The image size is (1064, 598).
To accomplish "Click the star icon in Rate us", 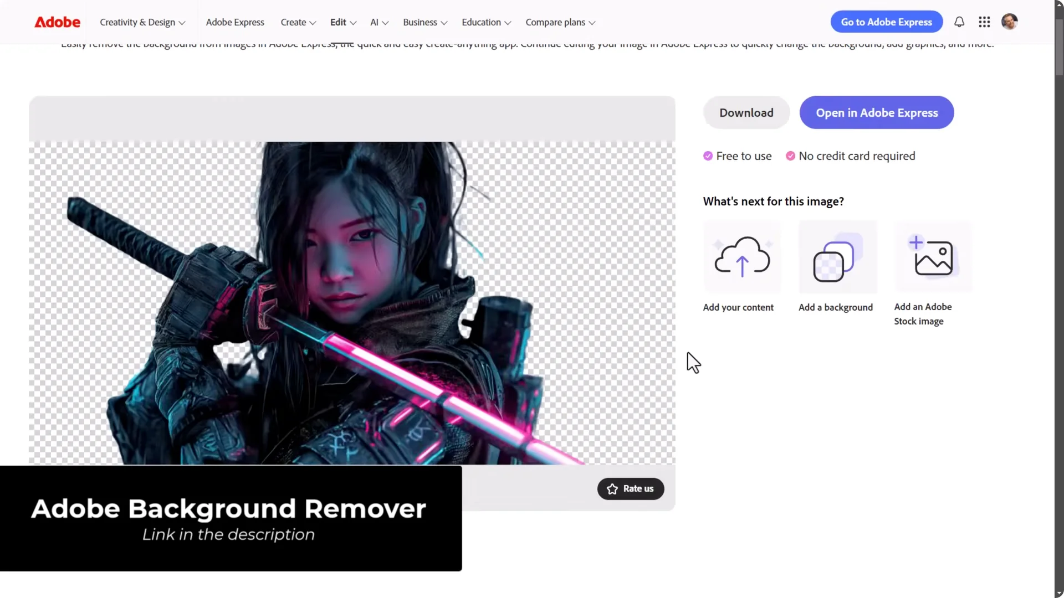I will 612,489.
